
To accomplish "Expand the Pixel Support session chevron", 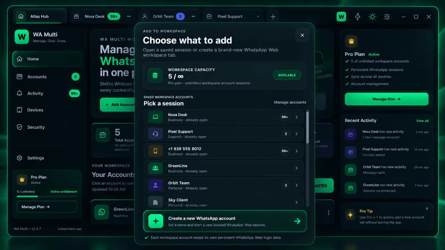I will (x=296, y=134).
